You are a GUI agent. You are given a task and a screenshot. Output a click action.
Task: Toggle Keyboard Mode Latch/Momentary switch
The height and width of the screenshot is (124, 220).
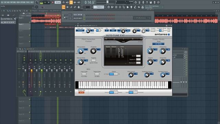point(133,93)
